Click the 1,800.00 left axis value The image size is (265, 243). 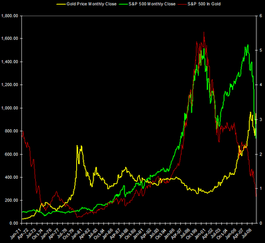(x=9, y=16)
